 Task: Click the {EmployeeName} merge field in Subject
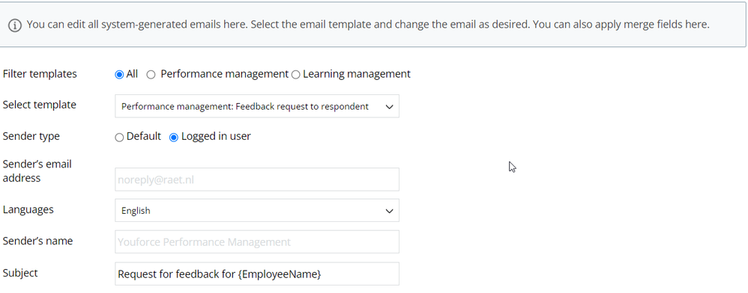[280, 274]
